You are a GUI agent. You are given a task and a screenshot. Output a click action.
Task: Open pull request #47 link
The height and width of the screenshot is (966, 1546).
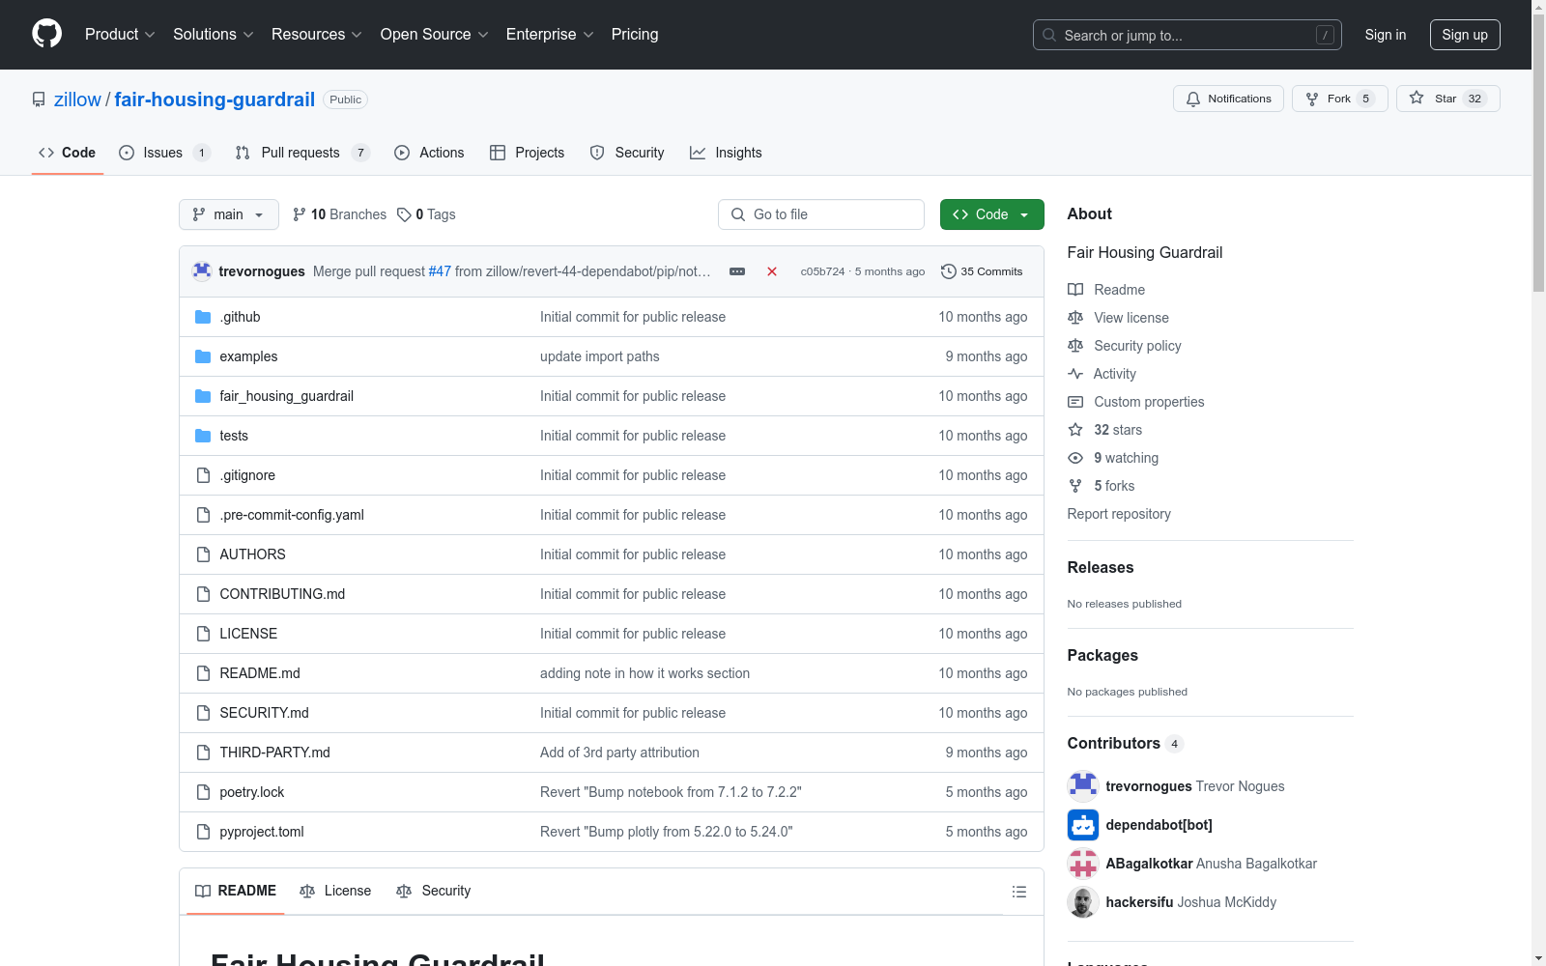440,271
